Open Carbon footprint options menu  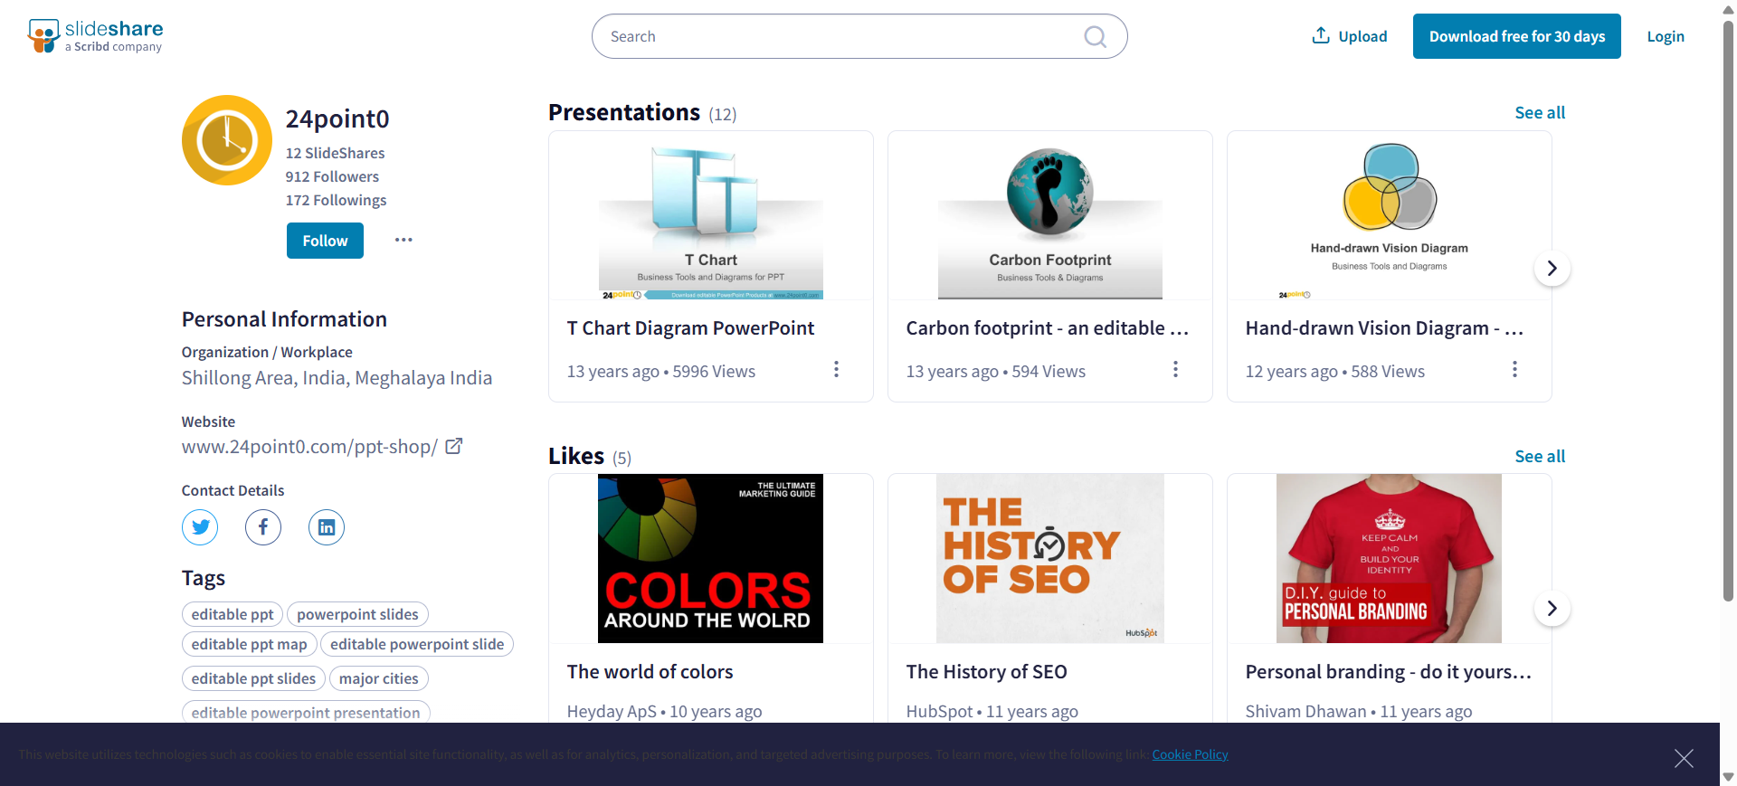[1175, 369]
